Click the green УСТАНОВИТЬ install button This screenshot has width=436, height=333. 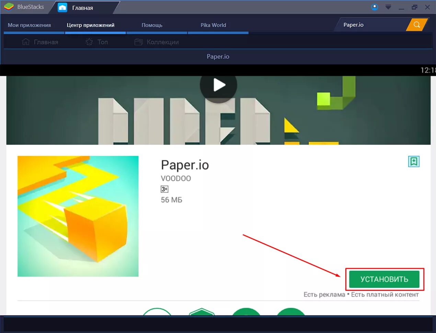pos(384,279)
